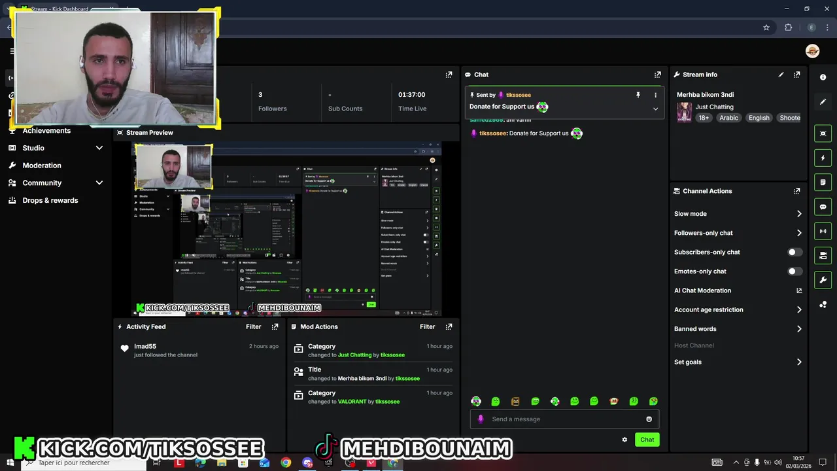837x471 pixels.
Task: Toggle the mod actions note widget in the sidebar
Action: click(x=823, y=182)
